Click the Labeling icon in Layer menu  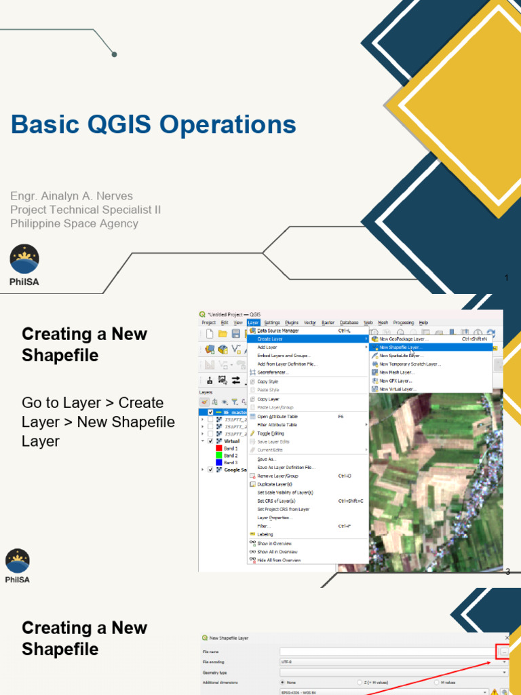252,534
